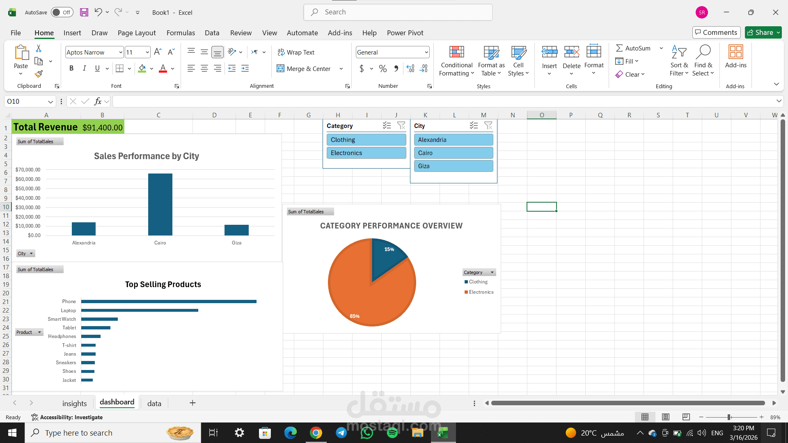The image size is (788, 443).
Task: Switch to the insights sheet tab
Action: (74, 403)
